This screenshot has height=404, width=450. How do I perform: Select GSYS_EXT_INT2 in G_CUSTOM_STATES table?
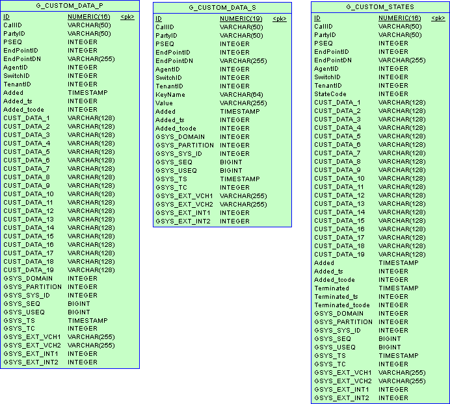click(342, 398)
